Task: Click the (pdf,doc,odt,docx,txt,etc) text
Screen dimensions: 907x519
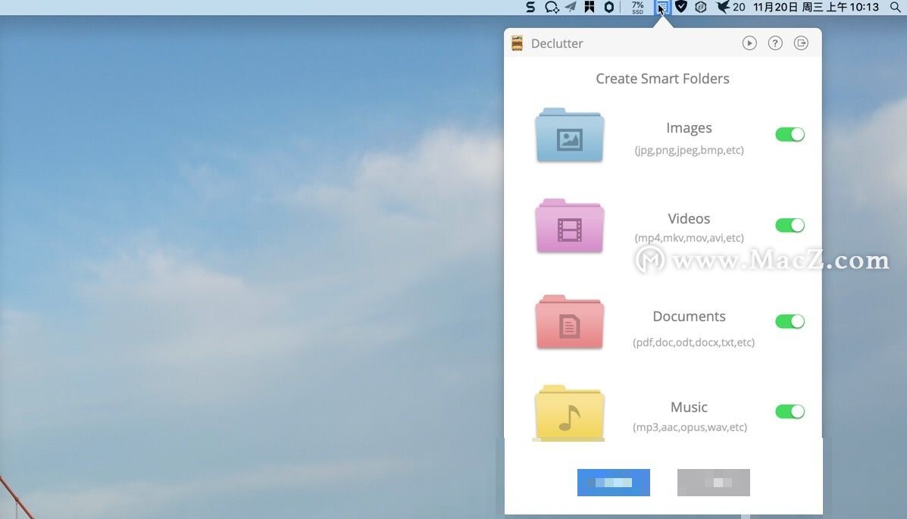Action: click(693, 342)
